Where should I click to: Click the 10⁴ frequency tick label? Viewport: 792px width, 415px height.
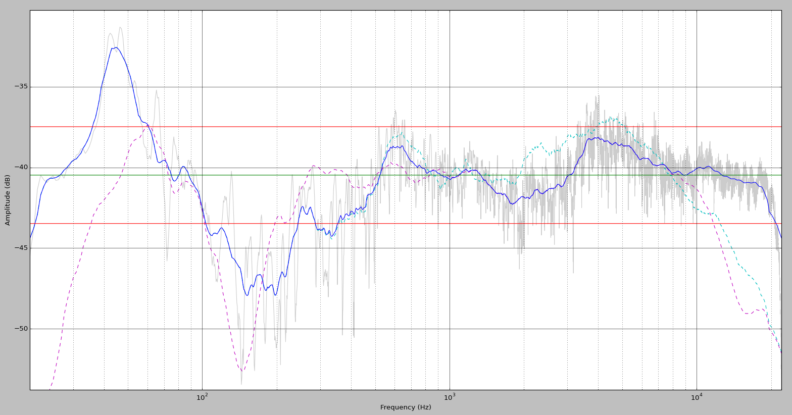click(697, 397)
